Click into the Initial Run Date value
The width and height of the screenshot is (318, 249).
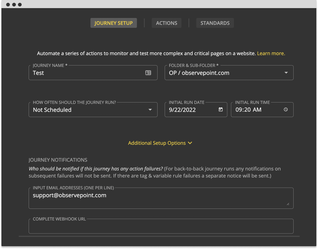182,110
